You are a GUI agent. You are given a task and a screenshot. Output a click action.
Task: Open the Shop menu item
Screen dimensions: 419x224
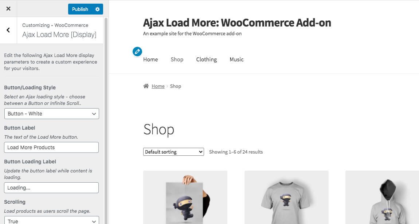point(177,60)
